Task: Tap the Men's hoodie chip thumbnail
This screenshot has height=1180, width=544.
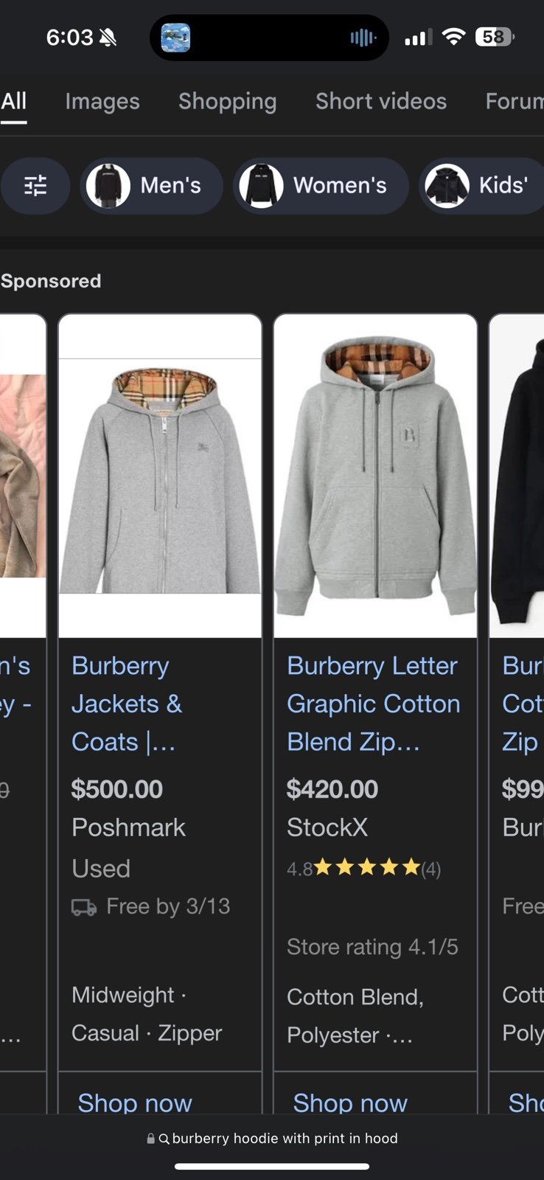Action: coord(108,186)
